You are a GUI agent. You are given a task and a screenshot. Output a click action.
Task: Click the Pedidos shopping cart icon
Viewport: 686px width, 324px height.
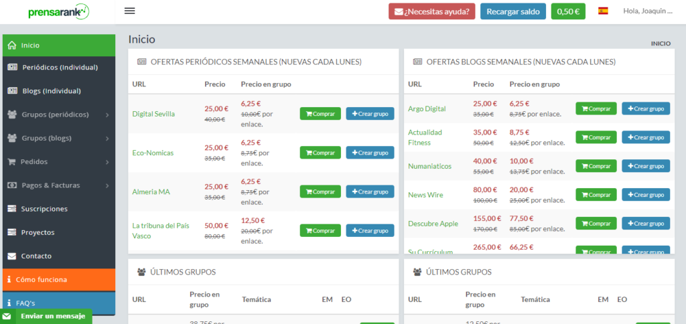pos(11,162)
